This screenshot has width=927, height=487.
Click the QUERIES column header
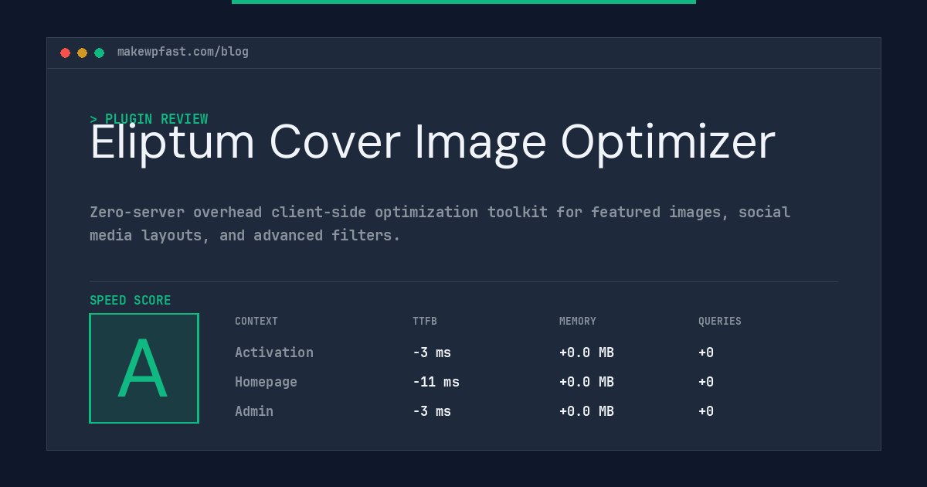[x=720, y=321]
